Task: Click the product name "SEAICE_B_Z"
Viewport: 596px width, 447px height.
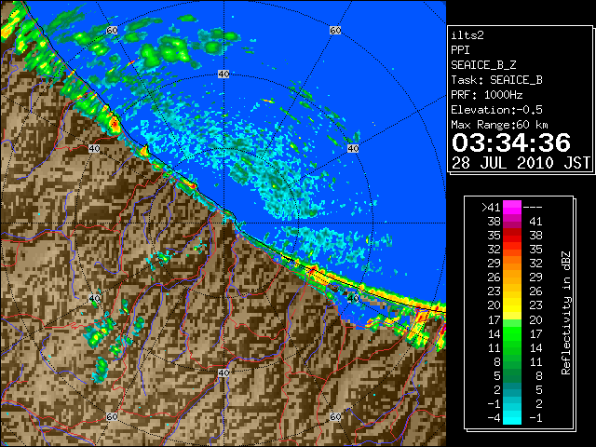Action: tap(483, 65)
